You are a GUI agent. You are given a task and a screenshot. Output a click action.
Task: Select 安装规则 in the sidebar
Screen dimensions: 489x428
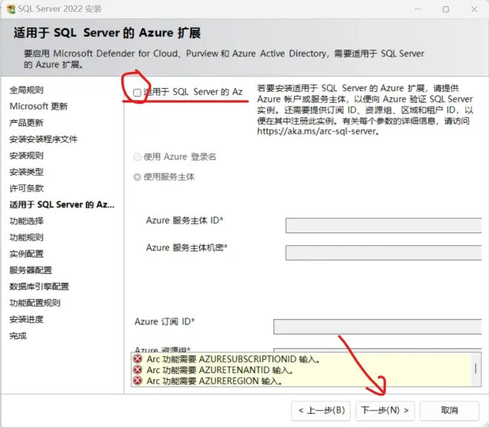point(27,156)
